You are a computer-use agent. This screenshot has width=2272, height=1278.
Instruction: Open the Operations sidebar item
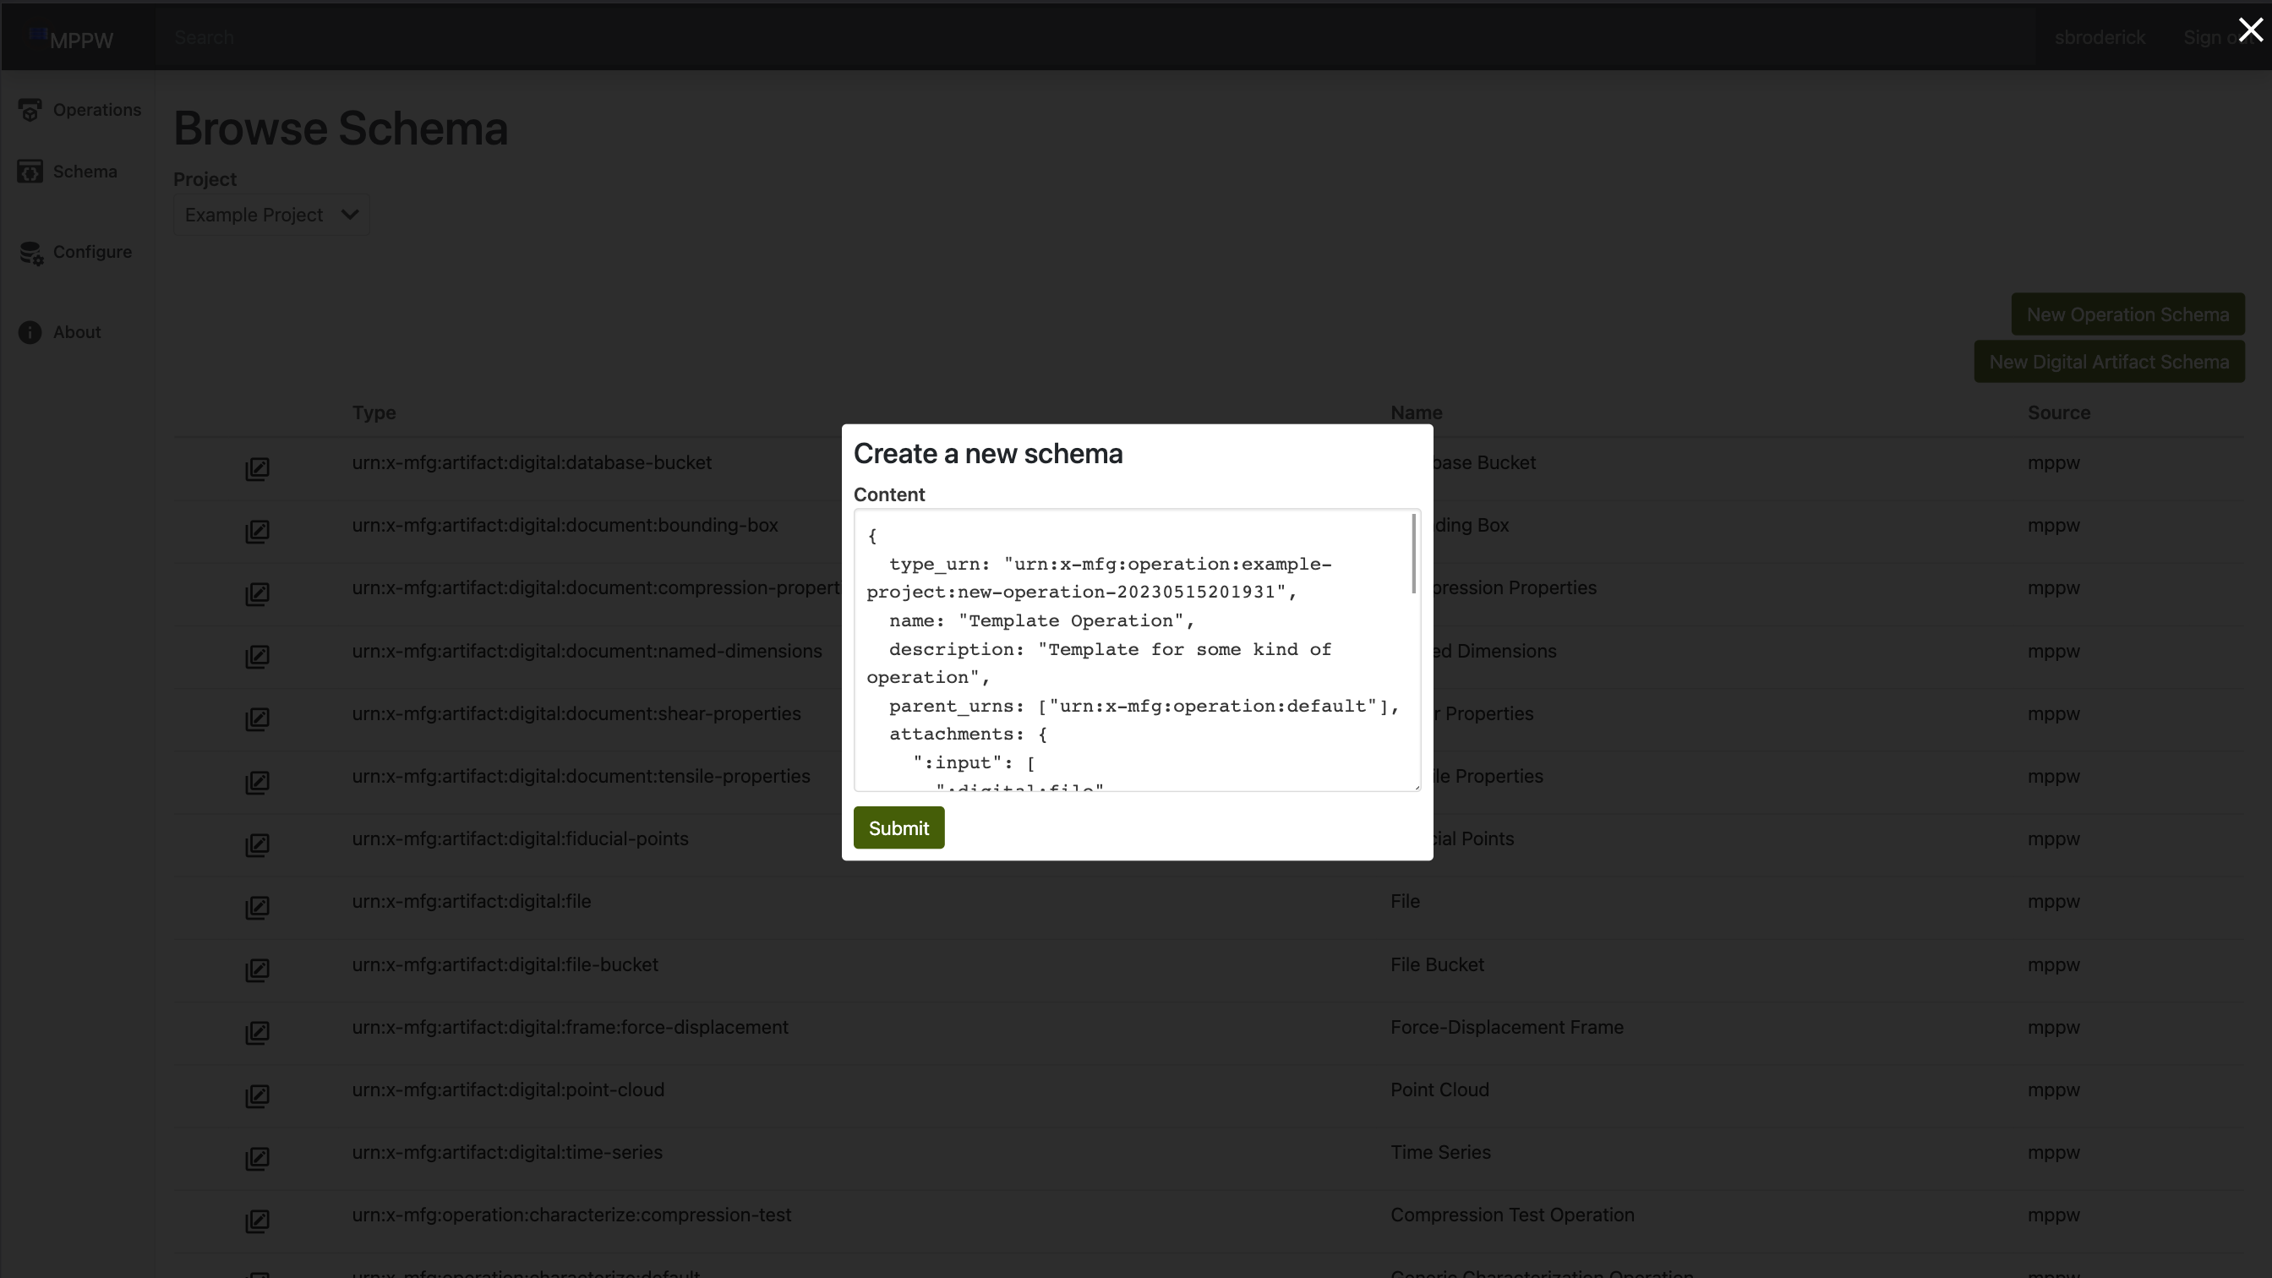[79, 109]
